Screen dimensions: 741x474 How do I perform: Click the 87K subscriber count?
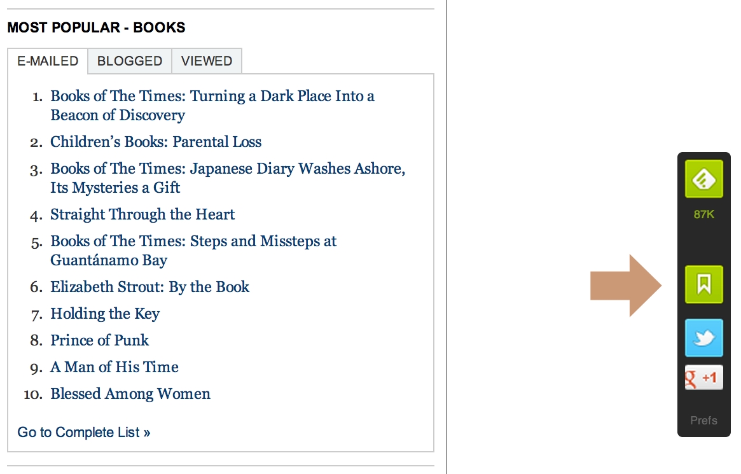click(x=704, y=214)
